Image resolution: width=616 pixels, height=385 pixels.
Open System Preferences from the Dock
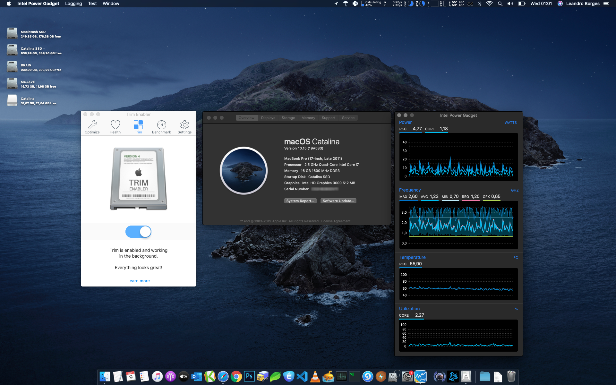click(x=407, y=376)
